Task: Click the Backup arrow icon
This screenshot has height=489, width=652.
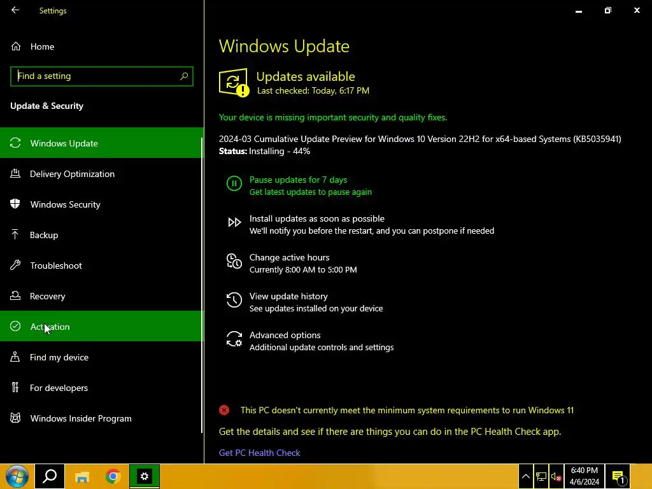Action: 15,234
